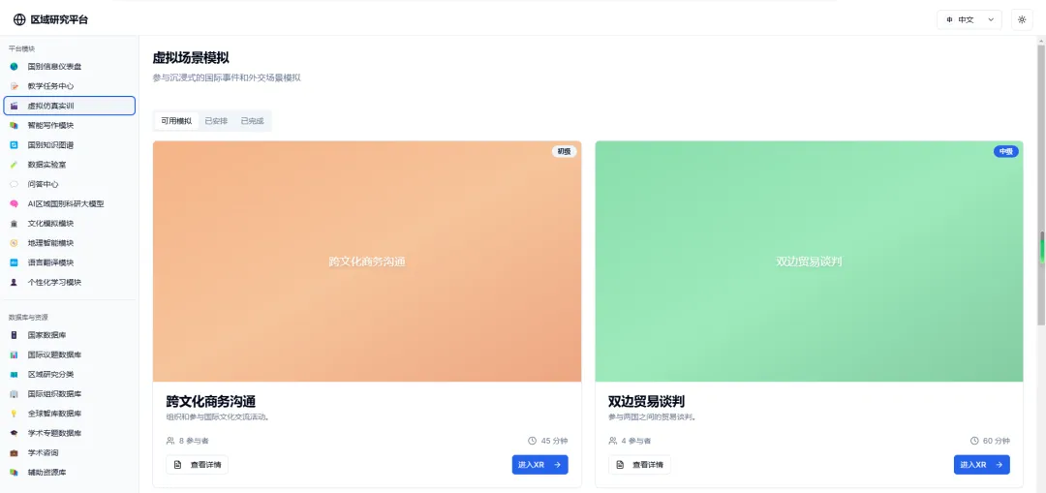Screen dimensions: 1046x493
Task: Click 查看详情 on the 跨文化商务沟通 card
Action: pyautogui.click(x=197, y=464)
